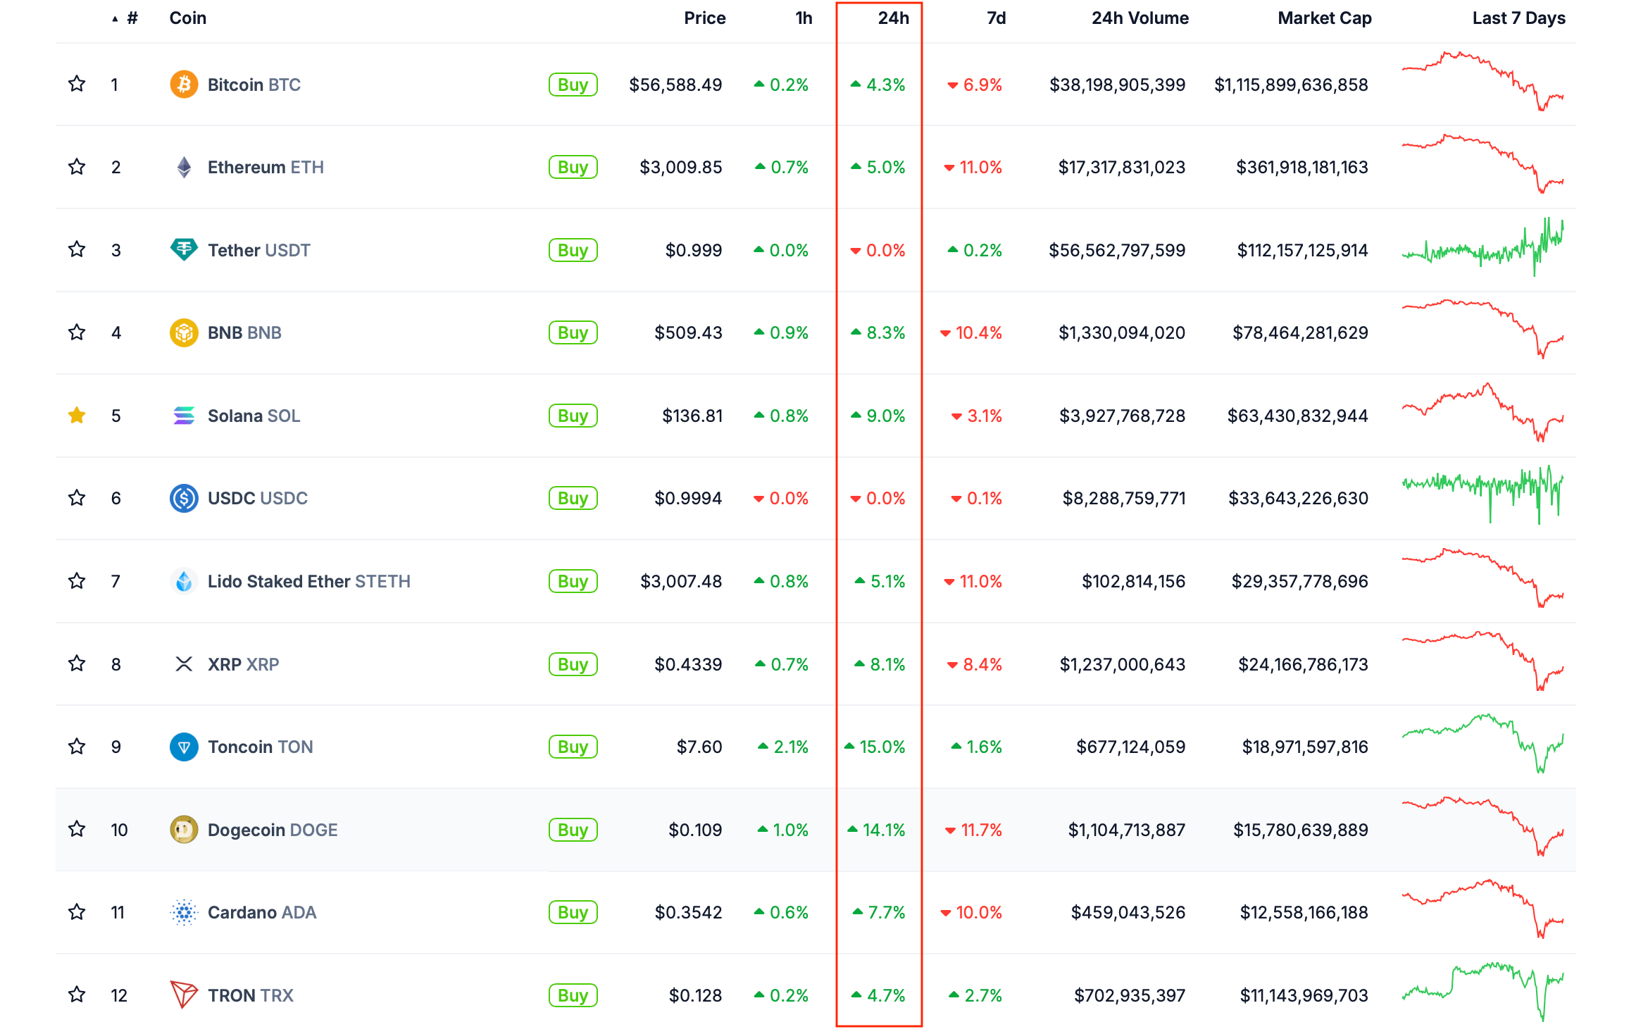
Task: Click the Toncoin logo icon
Action: (x=184, y=747)
